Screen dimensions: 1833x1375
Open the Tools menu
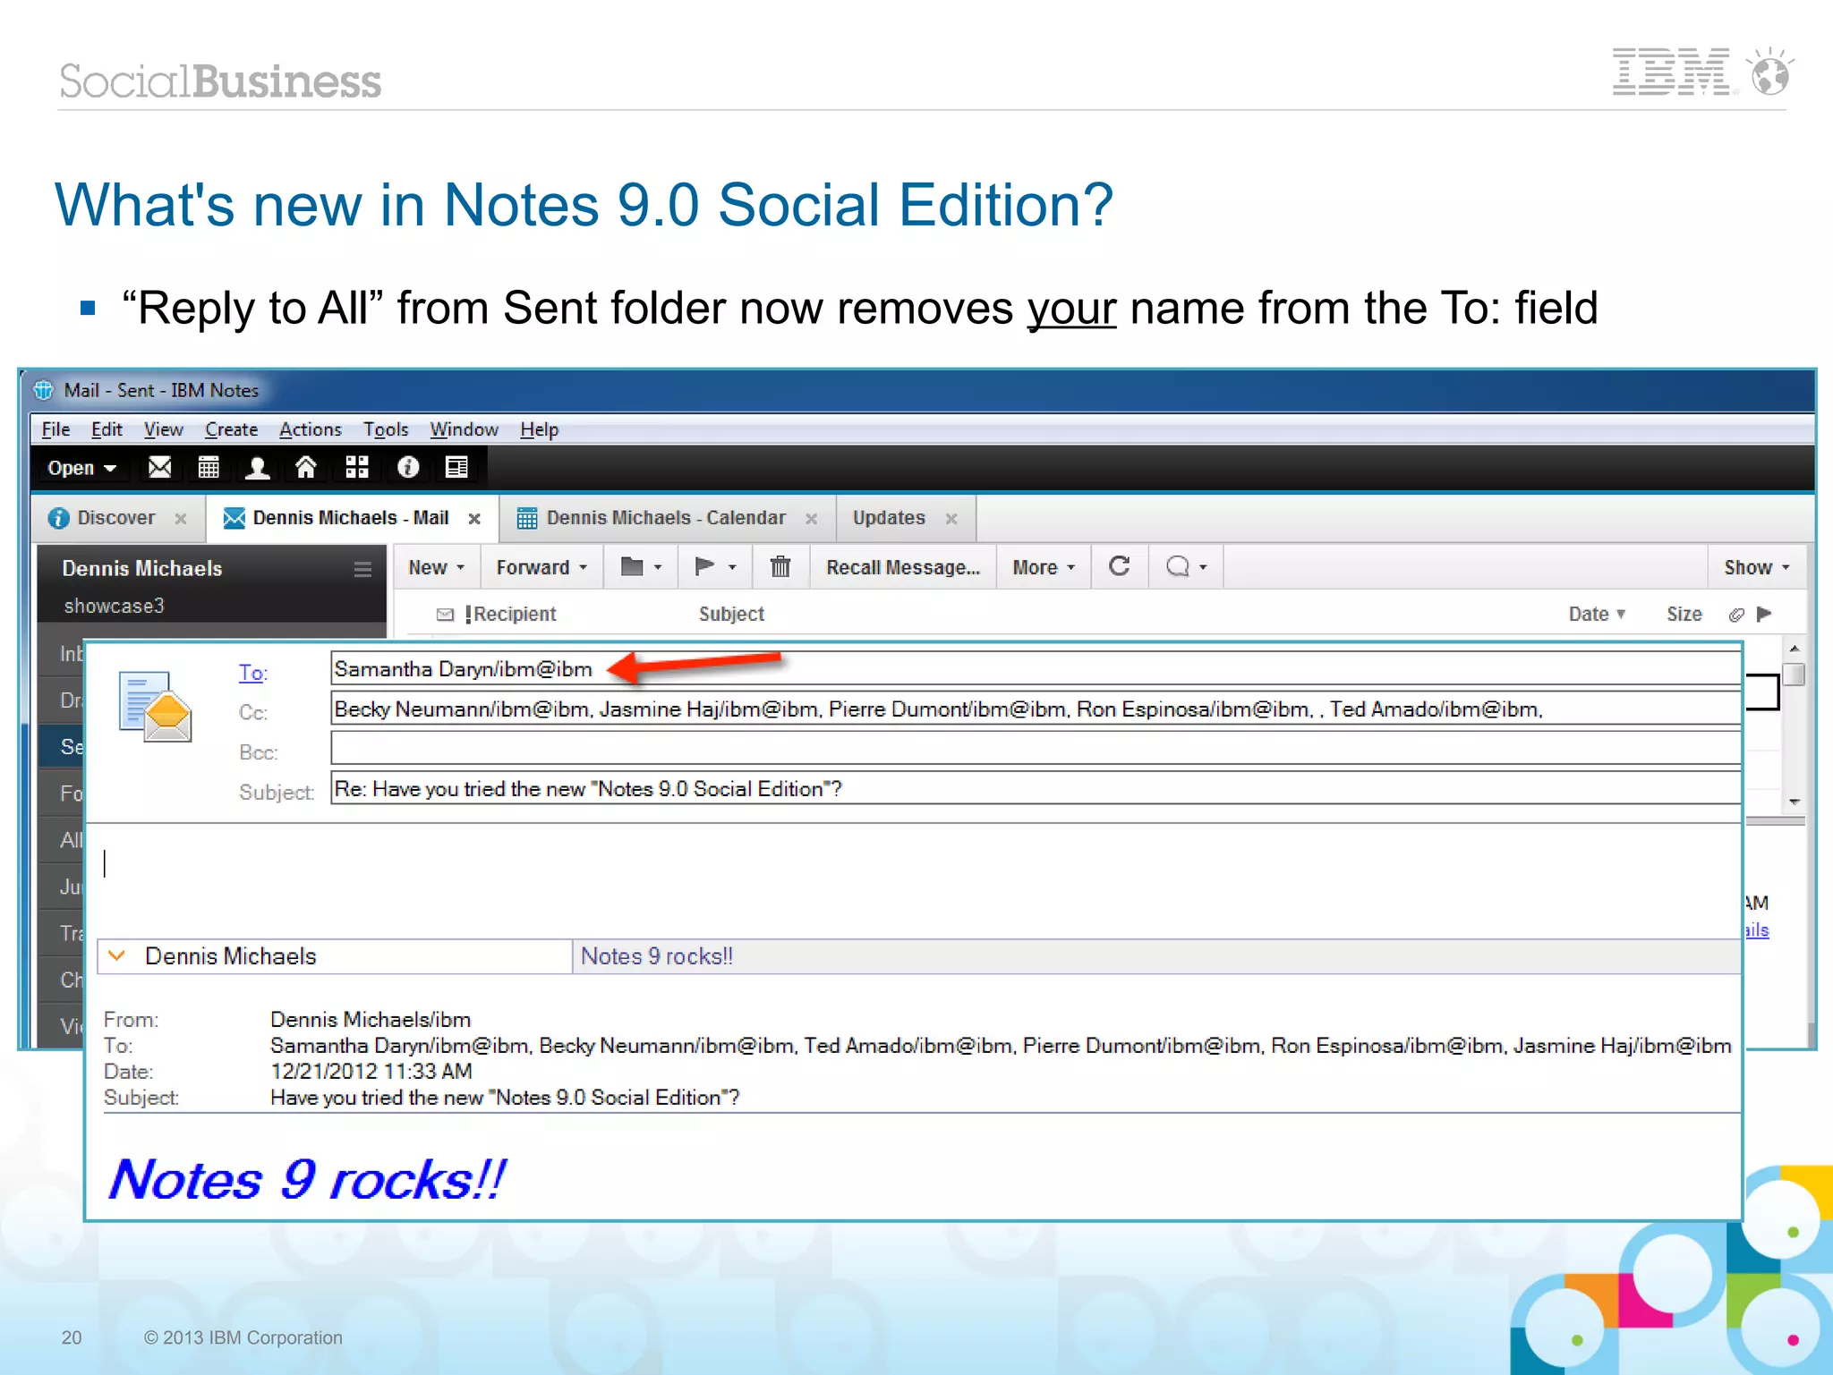386,429
